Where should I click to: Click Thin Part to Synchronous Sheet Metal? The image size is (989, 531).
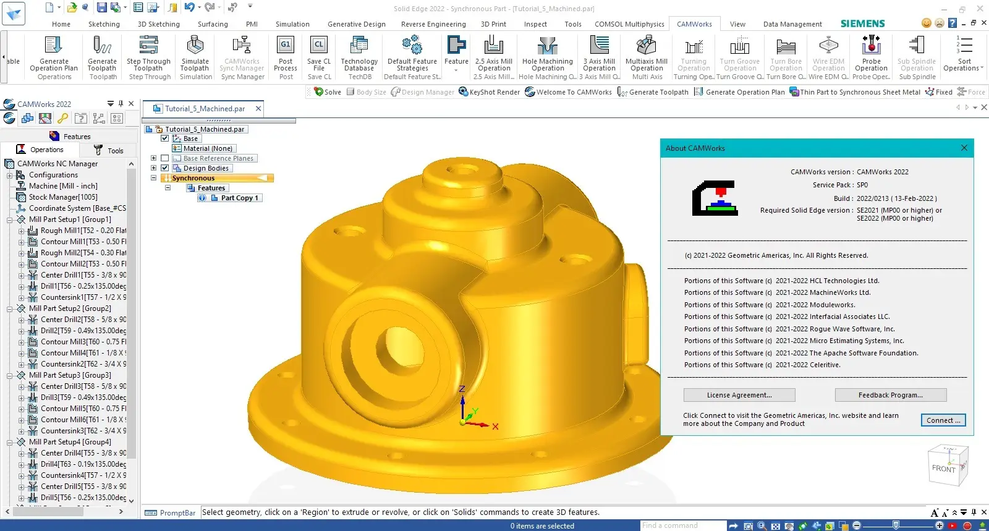855,92
